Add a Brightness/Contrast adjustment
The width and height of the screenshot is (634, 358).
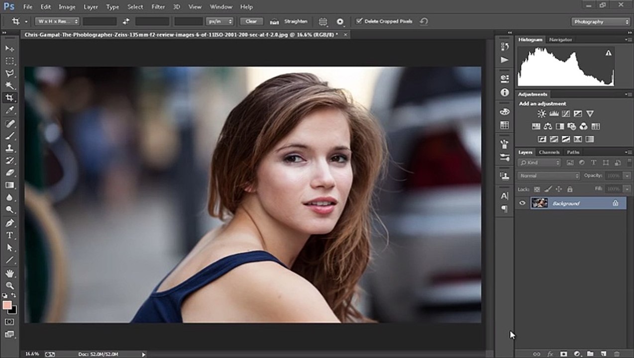pyautogui.click(x=541, y=114)
